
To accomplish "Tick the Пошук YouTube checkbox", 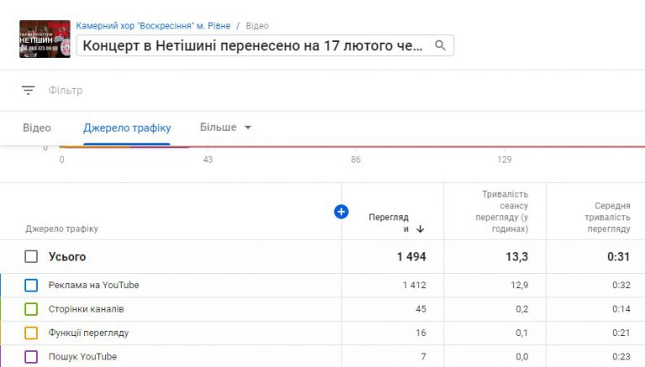I will point(31,357).
